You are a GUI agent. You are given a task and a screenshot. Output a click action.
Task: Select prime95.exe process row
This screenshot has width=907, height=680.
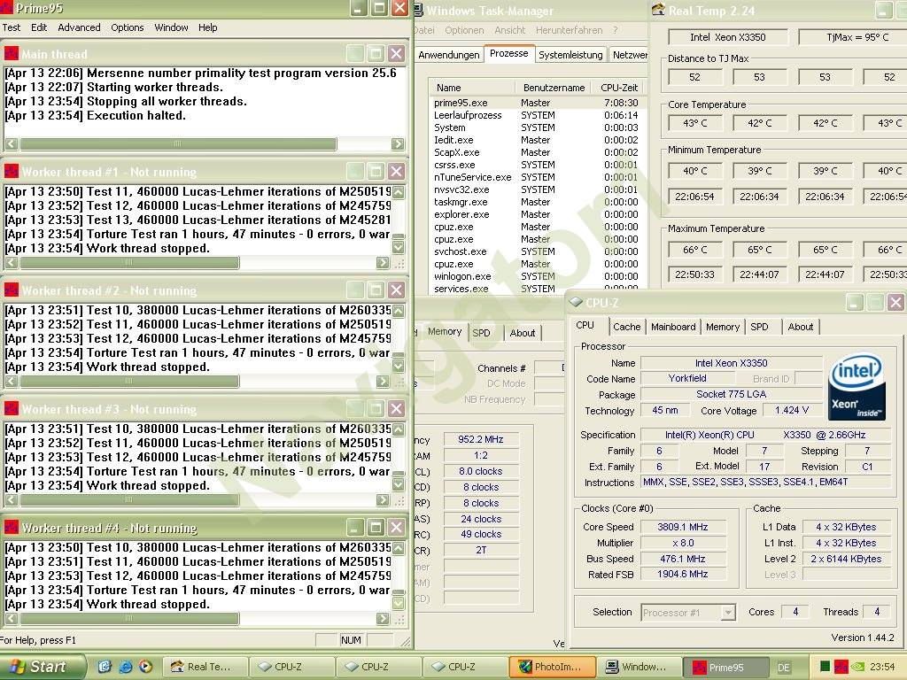(x=536, y=103)
